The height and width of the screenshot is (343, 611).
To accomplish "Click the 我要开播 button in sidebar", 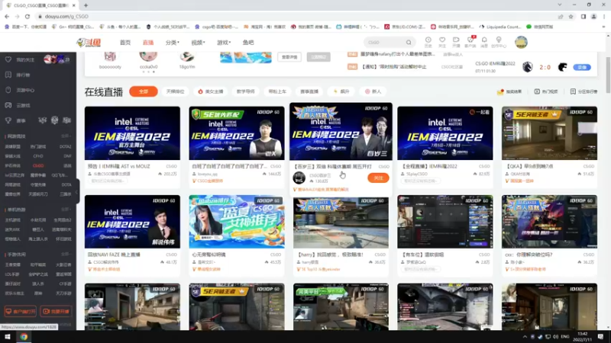I will 56,312.
